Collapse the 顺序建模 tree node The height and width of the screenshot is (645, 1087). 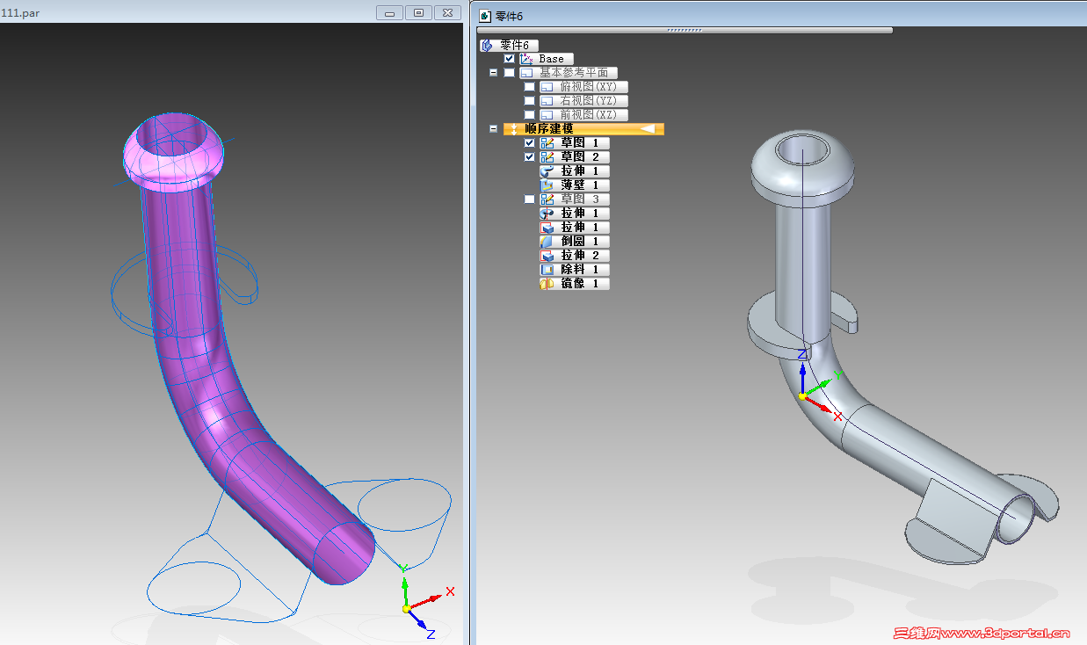coord(493,129)
